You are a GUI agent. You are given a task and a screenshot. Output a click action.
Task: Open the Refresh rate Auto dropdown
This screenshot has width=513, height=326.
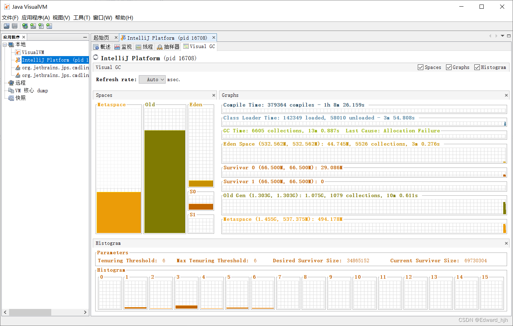[152, 80]
